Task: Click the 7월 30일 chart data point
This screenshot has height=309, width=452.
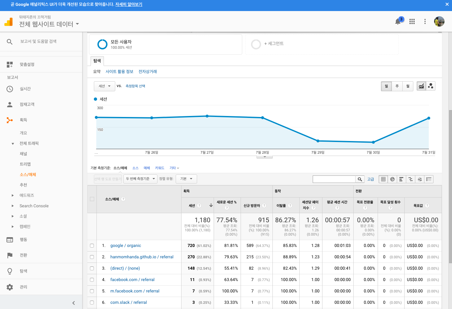Action: click(x=373, y=142)
